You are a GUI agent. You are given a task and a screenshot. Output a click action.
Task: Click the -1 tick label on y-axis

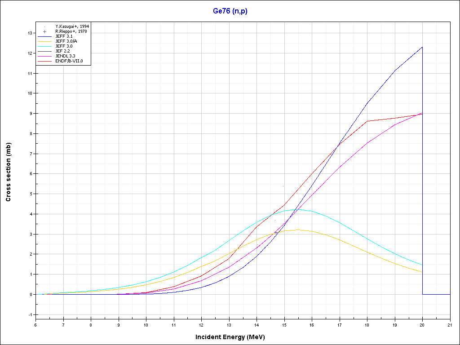tap(30, 314)
